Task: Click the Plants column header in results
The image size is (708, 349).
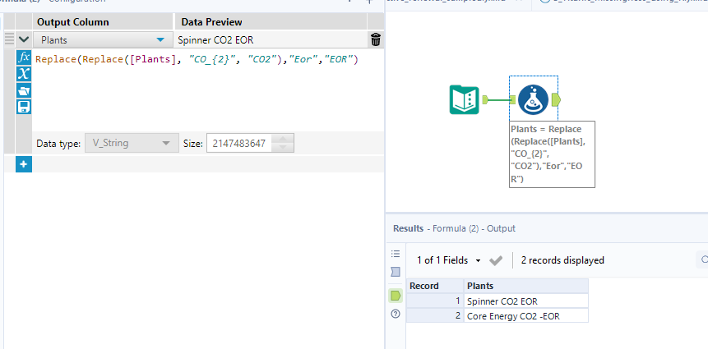Action: tap(525, 286)
